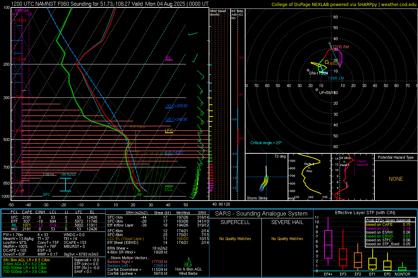This screenshot has height=278, width=418.
Task: Click the Potential Hazard Type heading
Action: 396,157
